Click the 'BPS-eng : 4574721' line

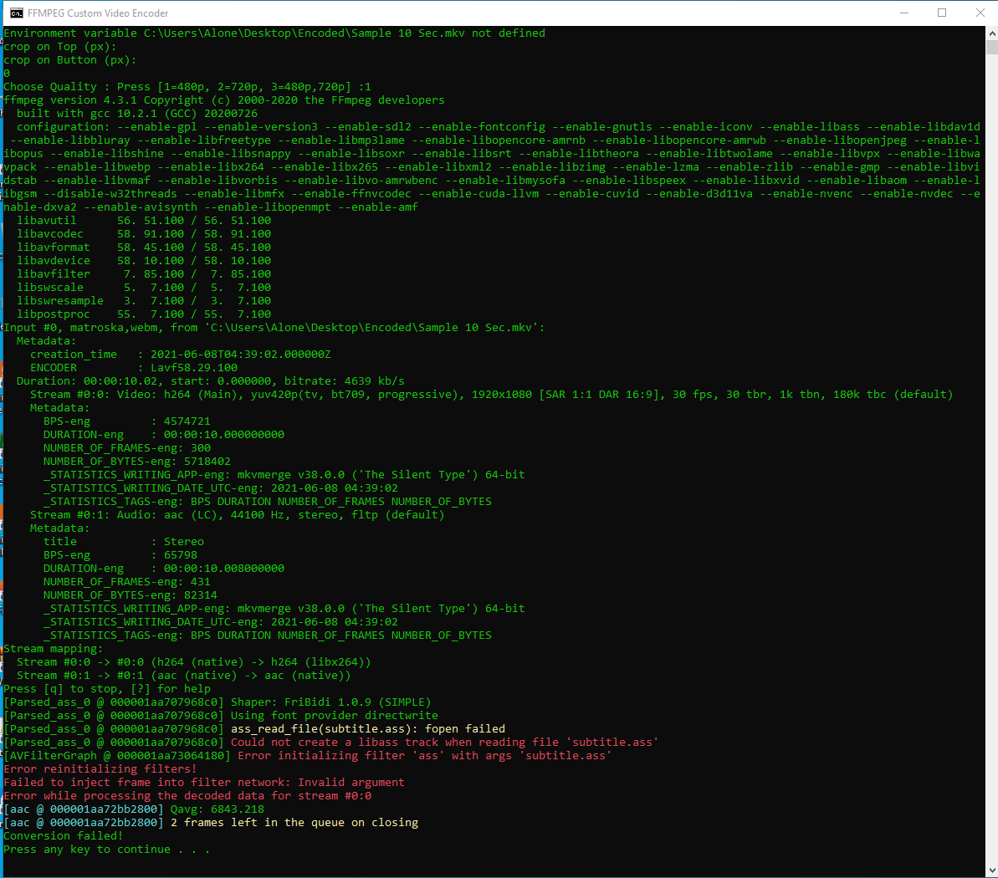[x=126, y=421]
